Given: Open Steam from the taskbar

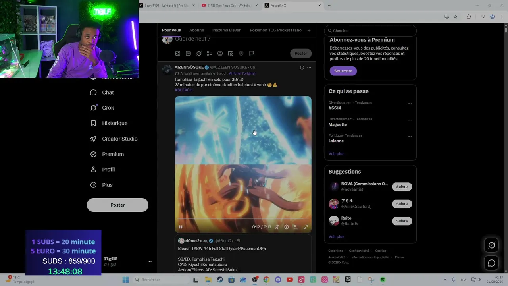Looking at the screenshot, I should (219, 280).
